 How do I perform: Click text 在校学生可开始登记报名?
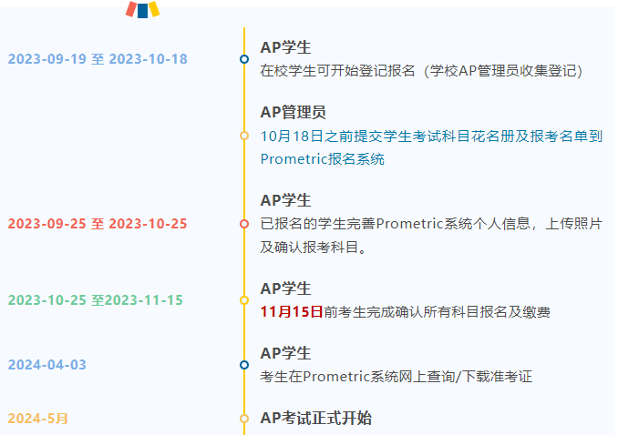[337, 71]
